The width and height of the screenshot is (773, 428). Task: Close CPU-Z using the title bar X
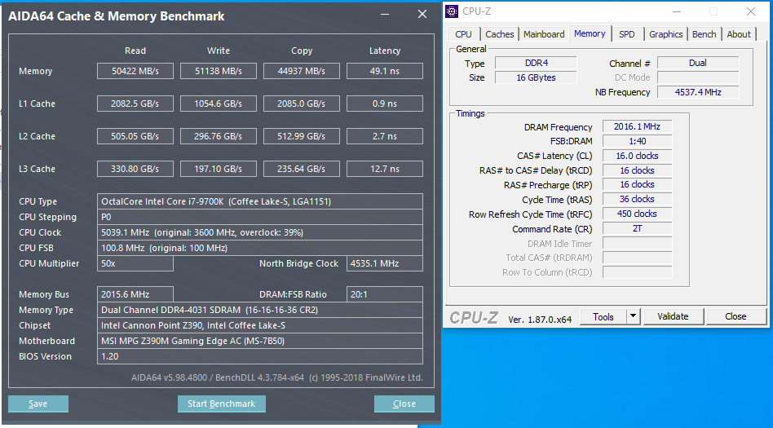click(x=751, y=11)
